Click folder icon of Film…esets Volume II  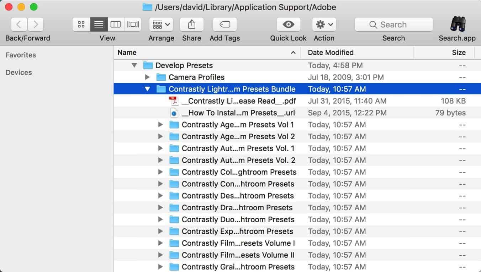(x=174, y=255)
